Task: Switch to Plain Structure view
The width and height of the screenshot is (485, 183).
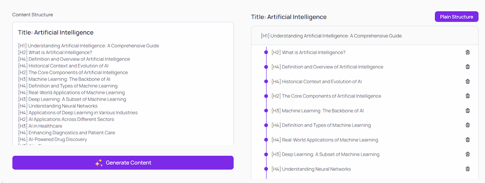Action: pyautogui.click(x=456, y=17)
